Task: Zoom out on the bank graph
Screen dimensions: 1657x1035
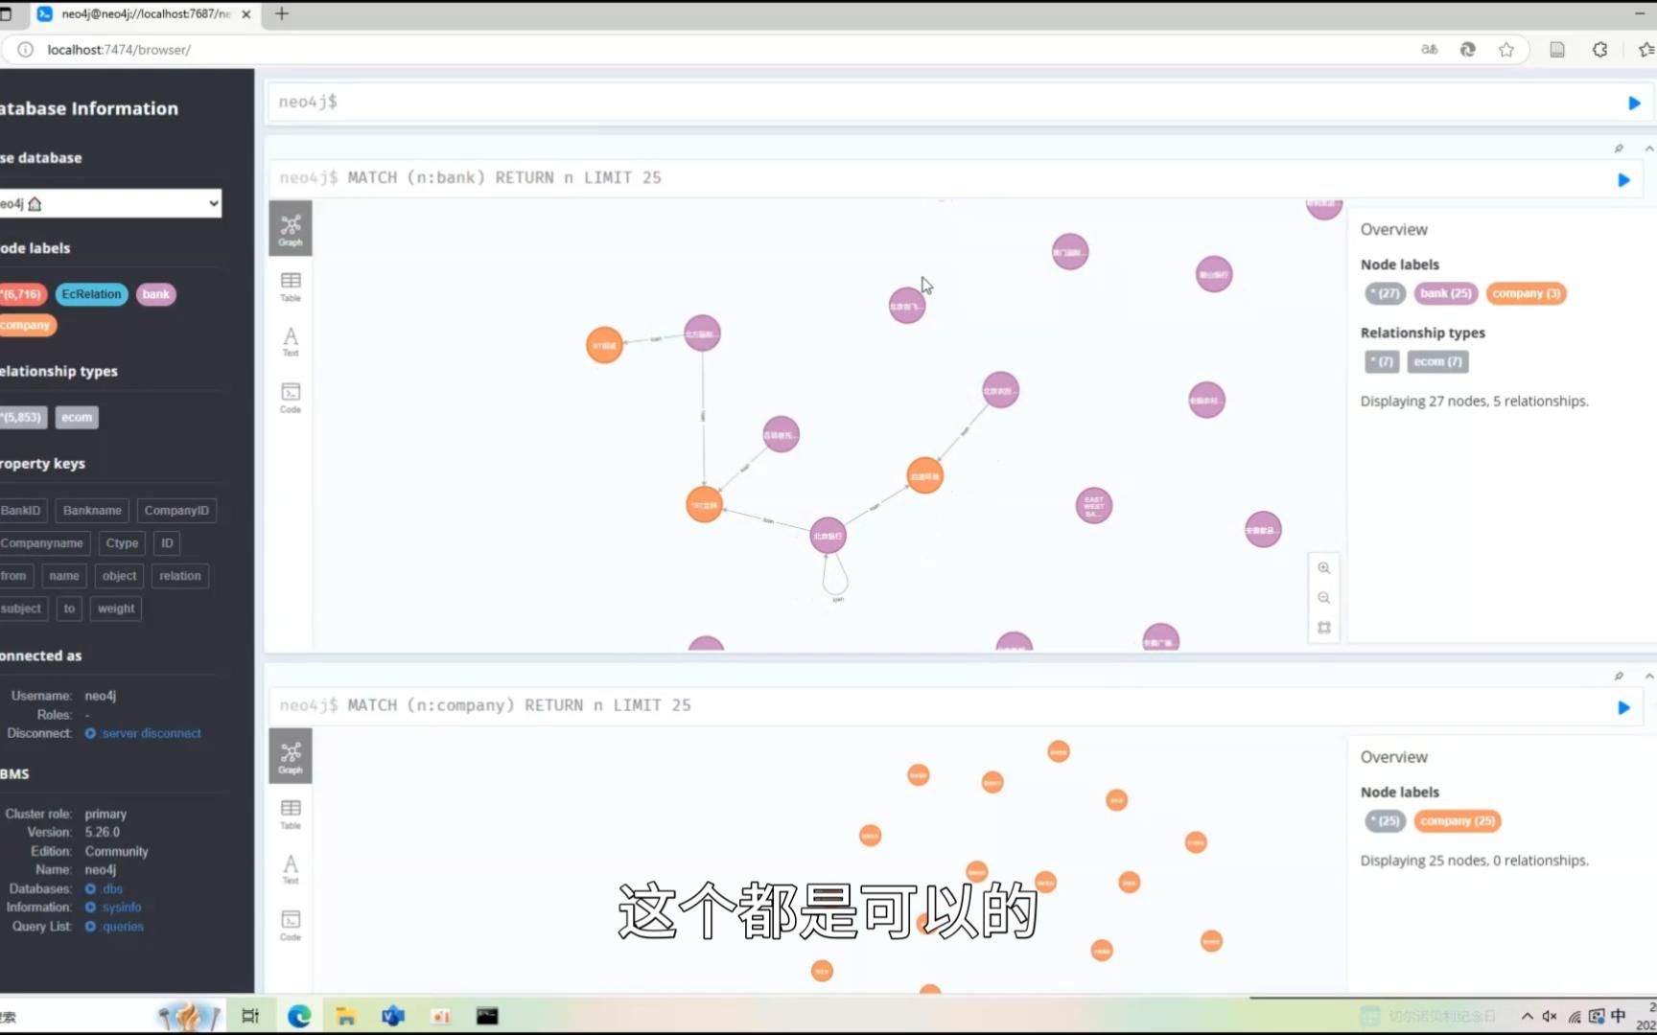Action: pos(1323,598)
